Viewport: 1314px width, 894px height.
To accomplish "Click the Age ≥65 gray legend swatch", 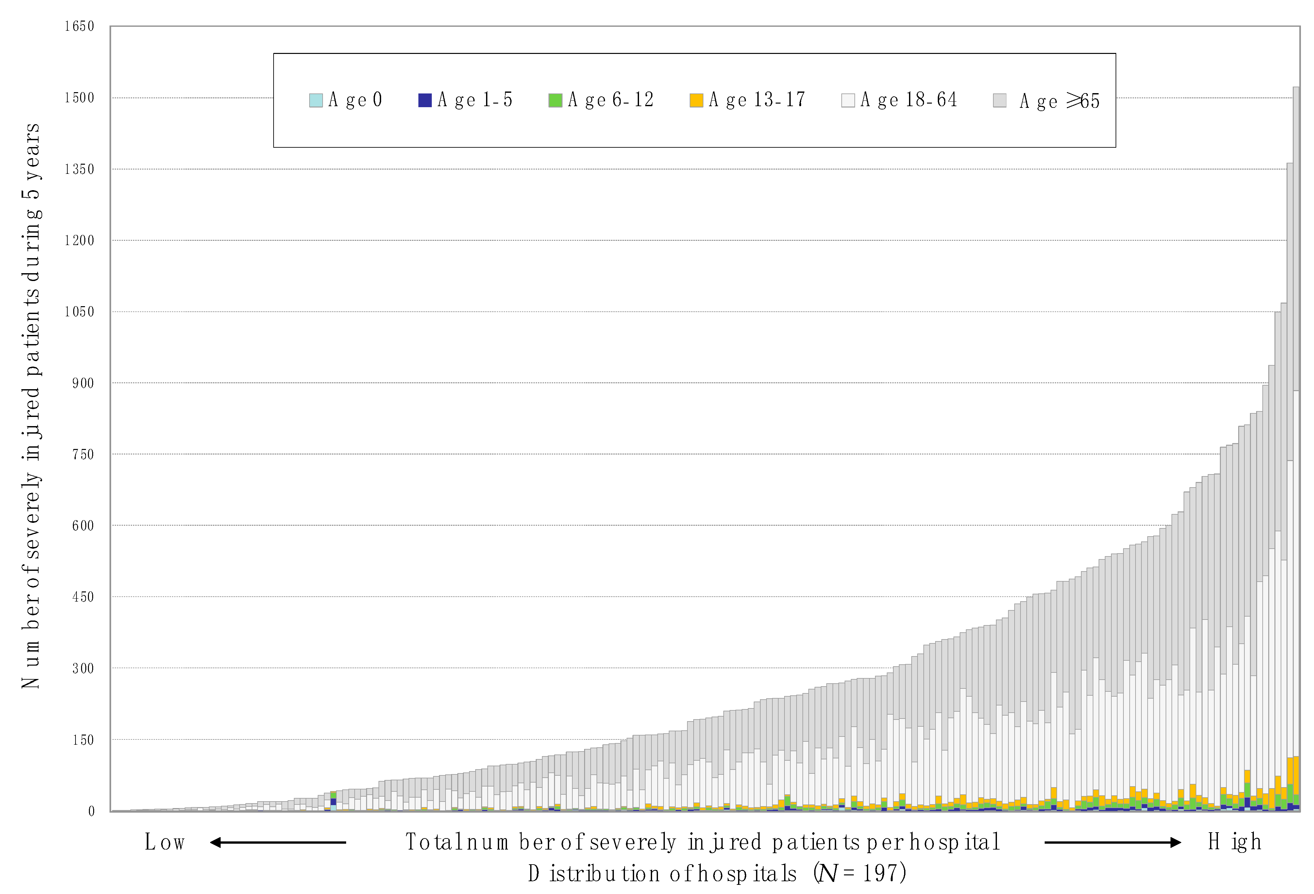I will [x=999, y=100].
